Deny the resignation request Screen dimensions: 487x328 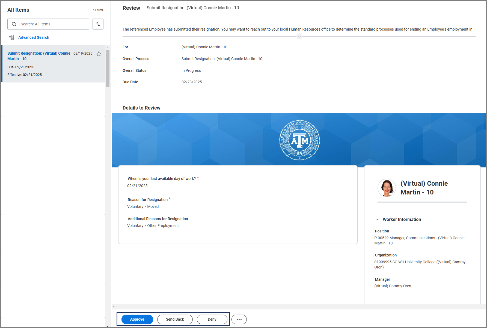[x=212, y=319]
